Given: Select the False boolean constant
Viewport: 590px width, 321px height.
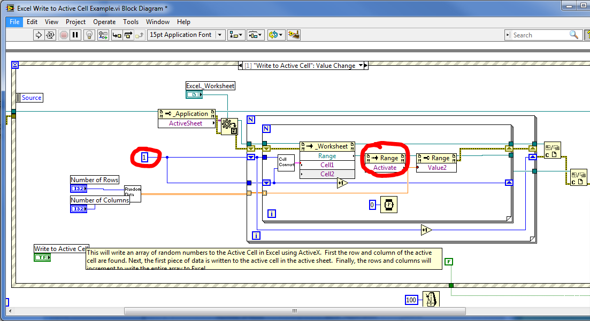Looking at the screenshot, I should pos(449,262).
